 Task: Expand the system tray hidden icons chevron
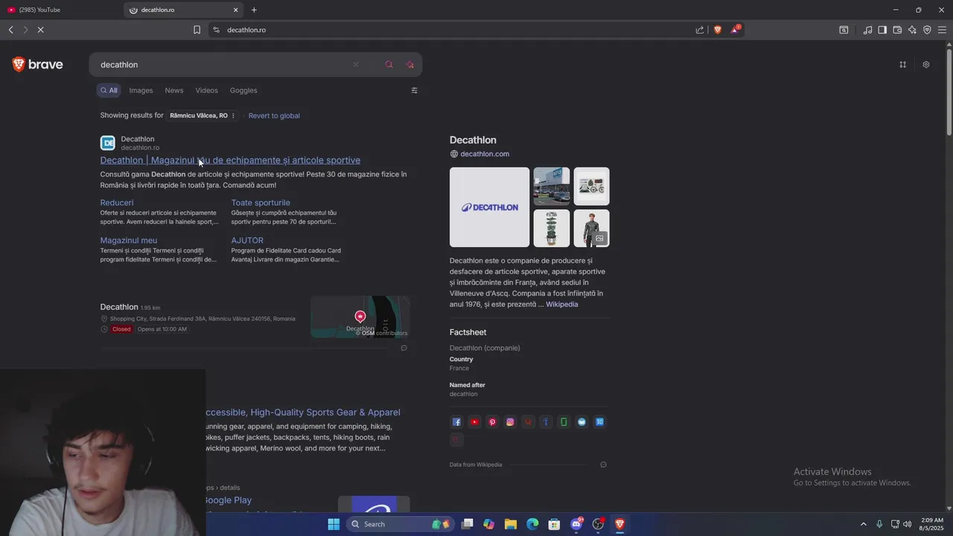tap(864, 524)
